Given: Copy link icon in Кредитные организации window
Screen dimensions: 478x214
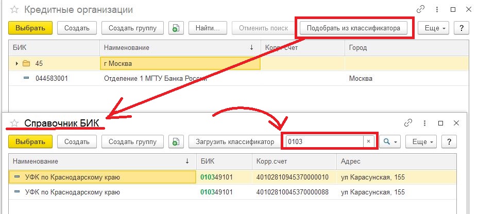Looking at the screenshot, I should pos(421,9).
